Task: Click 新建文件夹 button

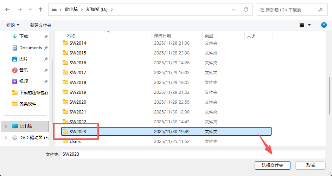Action: coord(41,25)
